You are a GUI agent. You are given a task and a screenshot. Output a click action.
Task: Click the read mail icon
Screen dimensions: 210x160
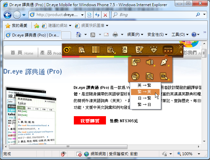point(106,35)
